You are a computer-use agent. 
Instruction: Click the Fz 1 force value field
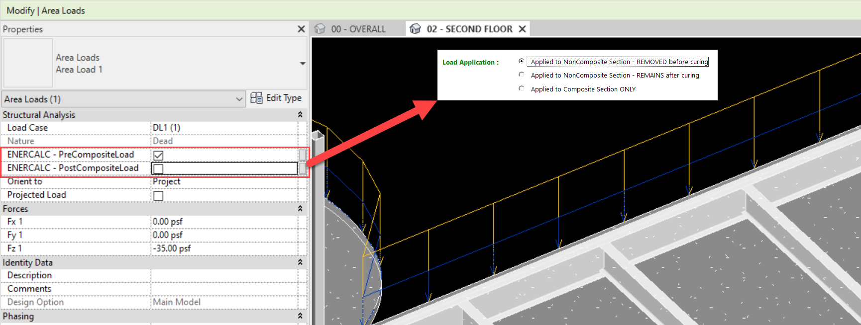pyautogui.click(x=224, y=248)
